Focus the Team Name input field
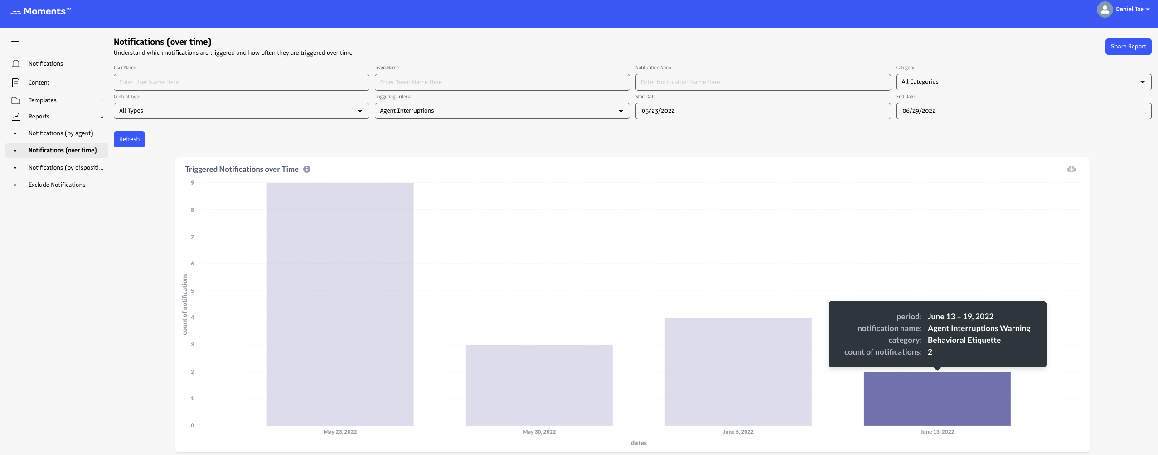1158x455 pixels. coord(502,82)
